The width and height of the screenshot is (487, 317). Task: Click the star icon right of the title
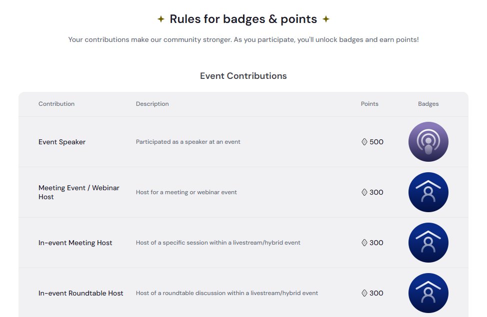(326, 19)
